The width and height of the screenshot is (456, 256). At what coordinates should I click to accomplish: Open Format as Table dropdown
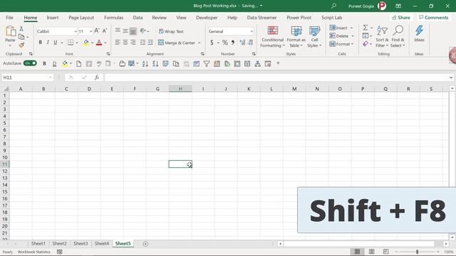(x=296, y=37)
